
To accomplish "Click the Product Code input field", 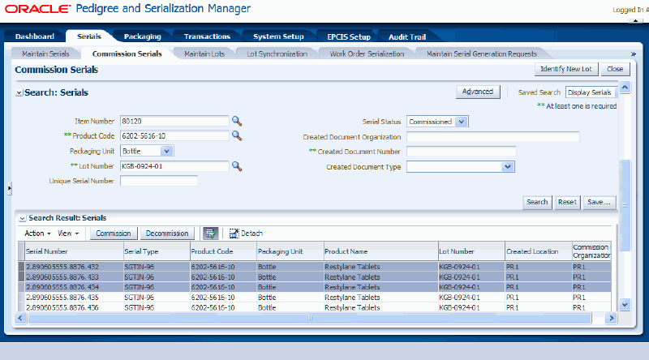I will click(x=174, y=135).
